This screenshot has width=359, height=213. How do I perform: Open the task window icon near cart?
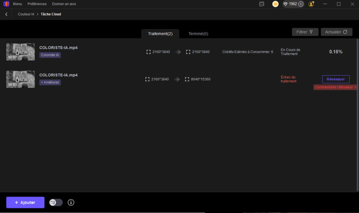(x=262, y=4)
